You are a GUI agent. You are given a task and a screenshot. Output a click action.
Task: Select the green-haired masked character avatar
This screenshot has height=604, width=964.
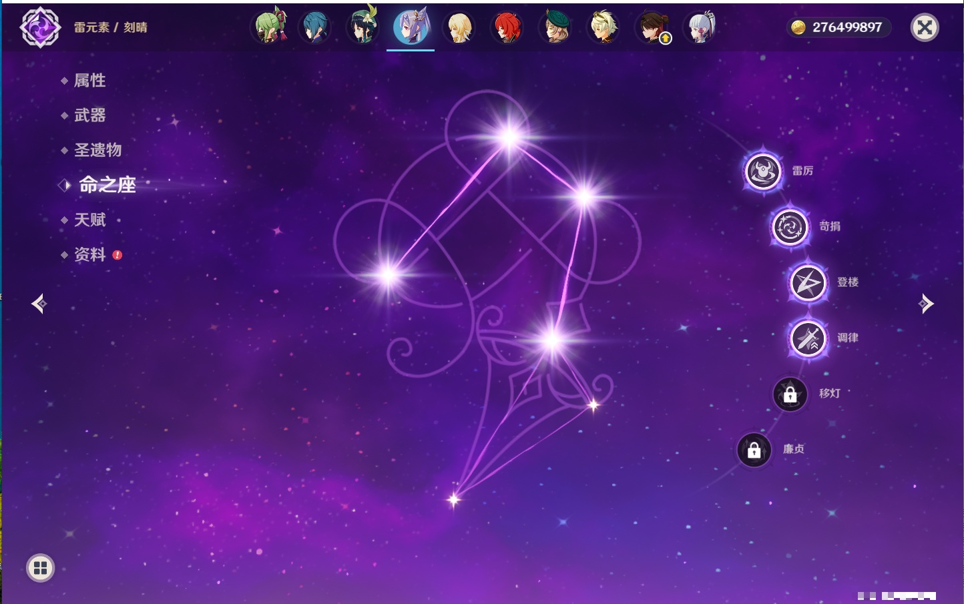click(269, 27)
